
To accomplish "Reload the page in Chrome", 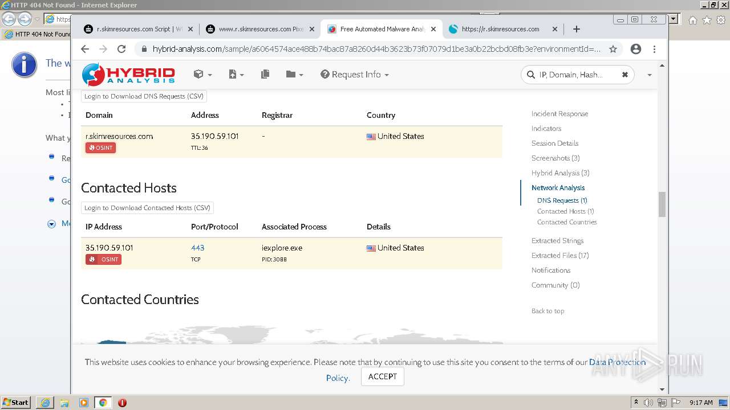I will click(121, 49).
